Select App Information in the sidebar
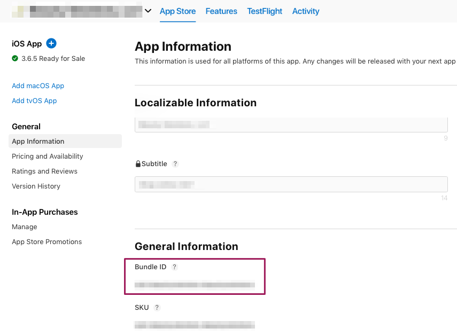 tap(38, 141)
